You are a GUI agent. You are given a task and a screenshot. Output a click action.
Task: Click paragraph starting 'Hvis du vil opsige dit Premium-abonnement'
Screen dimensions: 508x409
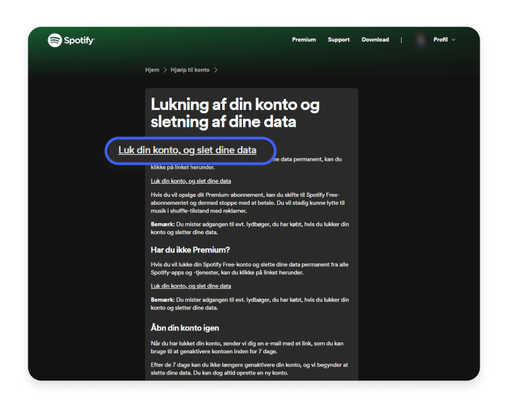click(247, 203)
